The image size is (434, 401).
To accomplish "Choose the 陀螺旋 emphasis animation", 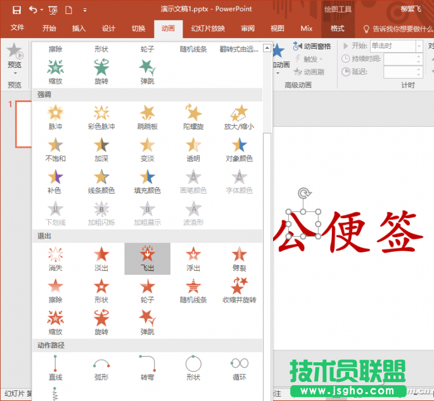I will click(x=193, y=117).
